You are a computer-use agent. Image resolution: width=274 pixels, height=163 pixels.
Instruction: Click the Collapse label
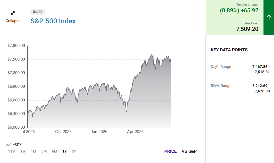(13, 21)
